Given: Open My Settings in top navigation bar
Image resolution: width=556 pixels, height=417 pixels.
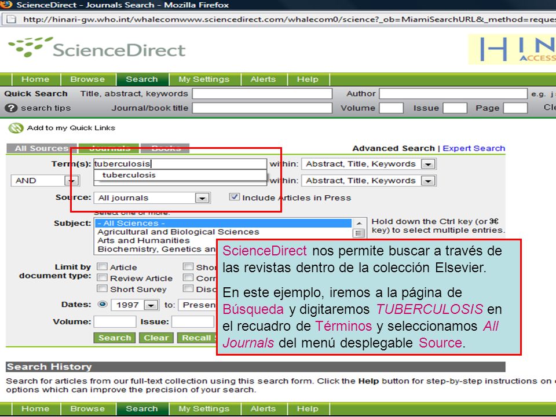Looking at the screenshot, I should tap(204, 79).
